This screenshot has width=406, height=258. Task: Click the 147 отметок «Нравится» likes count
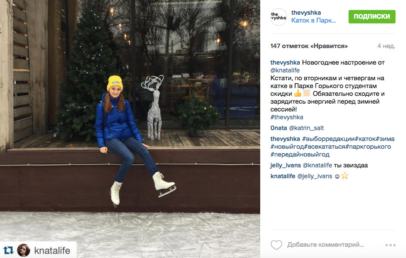[x=309, y=46]
